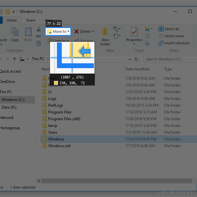
Task: Select the Windows folder name
Action: [56, 139]
